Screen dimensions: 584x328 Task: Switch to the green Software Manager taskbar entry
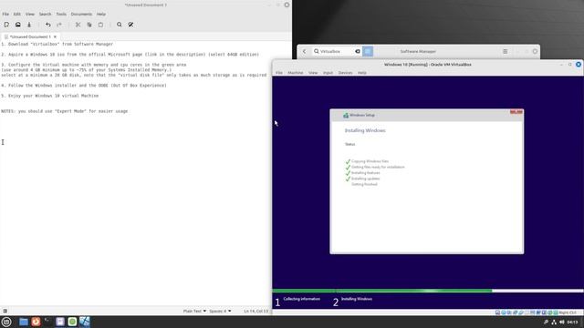(72, 322)
